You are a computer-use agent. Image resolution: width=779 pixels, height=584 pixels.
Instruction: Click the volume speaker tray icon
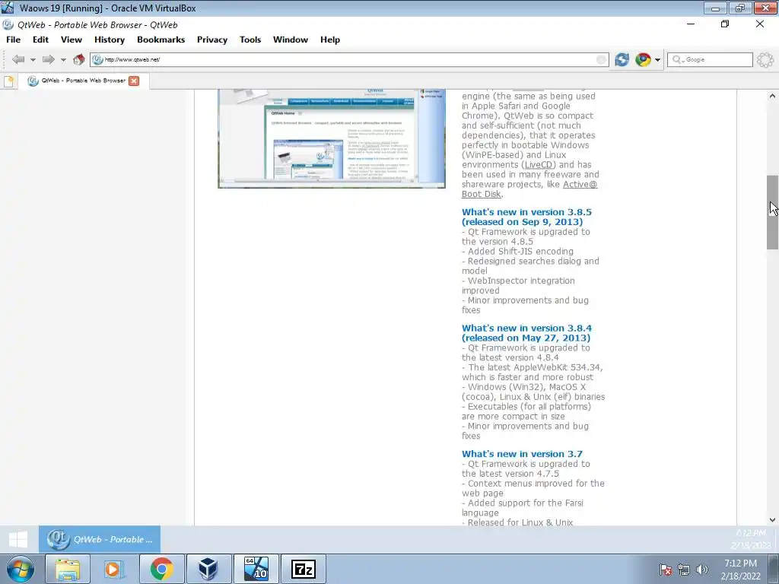[x=701, y=570]
